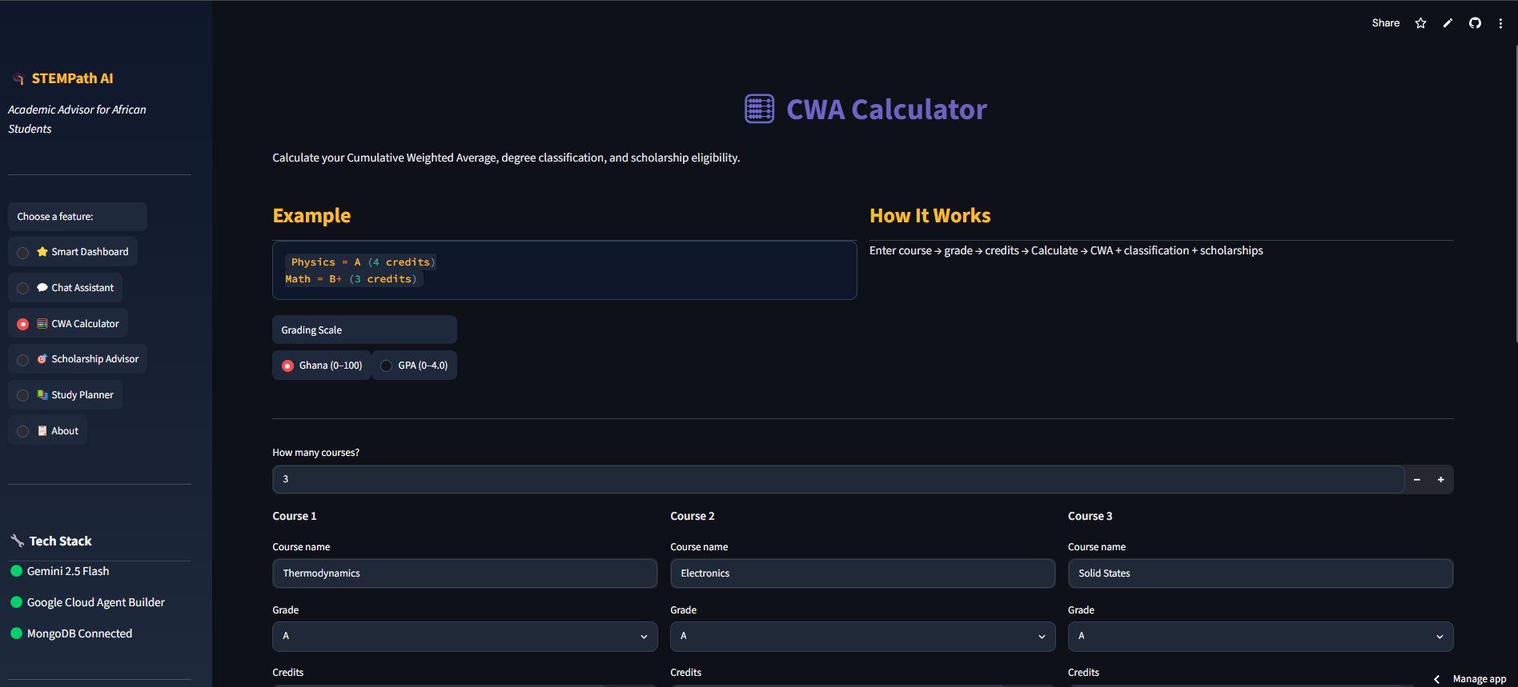
Task: Click the How many courses number field
Action: 838,480
